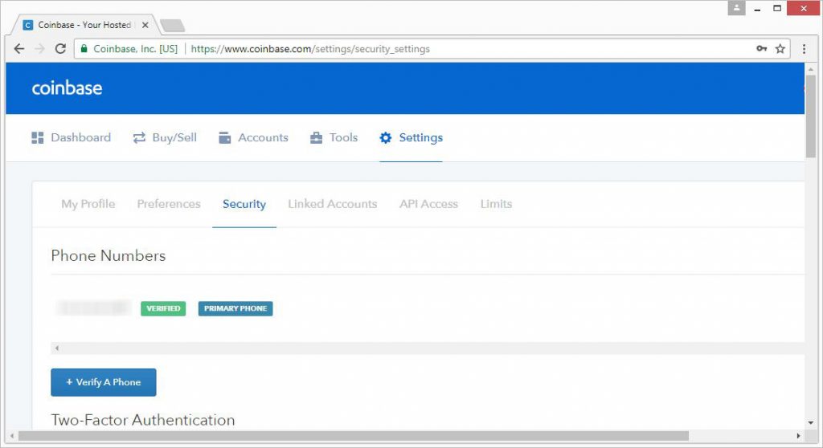Click the PRIMARY PHONE badge

click(x=235, y=308)
